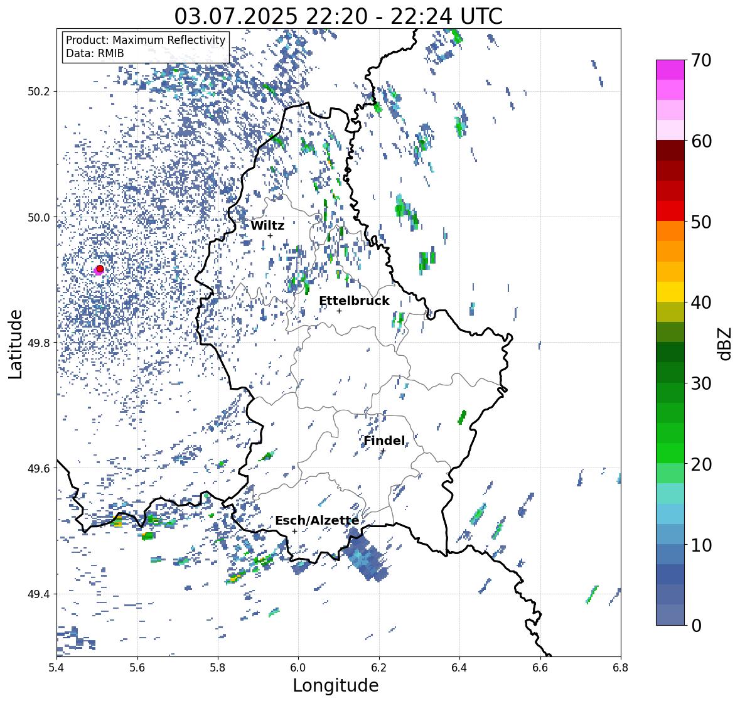Click the large blue echo cluster southeast of Esch/Alzette
Viewport: 740px width, 701px height.
point(366,555)
